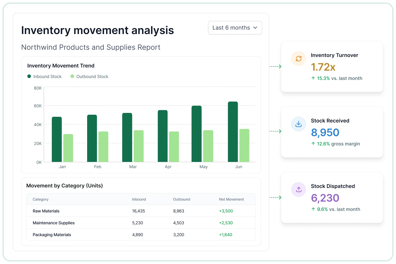The image size is (396, 264).
Task: Click the +1,640 net movement value
Action: pyautogui.click(x=226, y=235)
